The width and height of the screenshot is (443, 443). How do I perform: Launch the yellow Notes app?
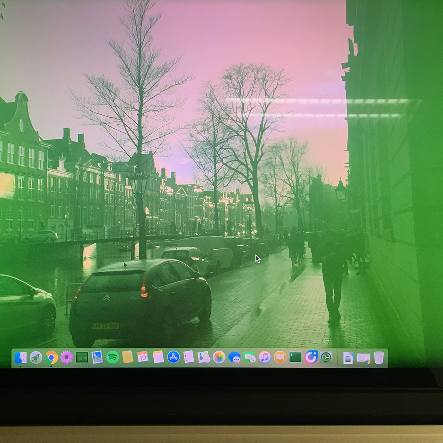point(158,357)
